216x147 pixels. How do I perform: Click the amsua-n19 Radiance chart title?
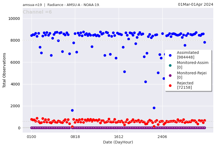(x=61, y=5)
